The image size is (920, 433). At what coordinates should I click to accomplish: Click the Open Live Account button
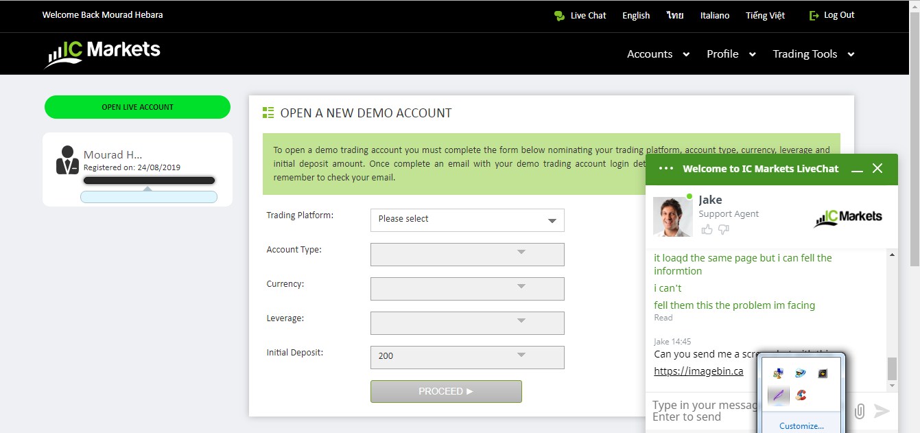coord(137,107)
